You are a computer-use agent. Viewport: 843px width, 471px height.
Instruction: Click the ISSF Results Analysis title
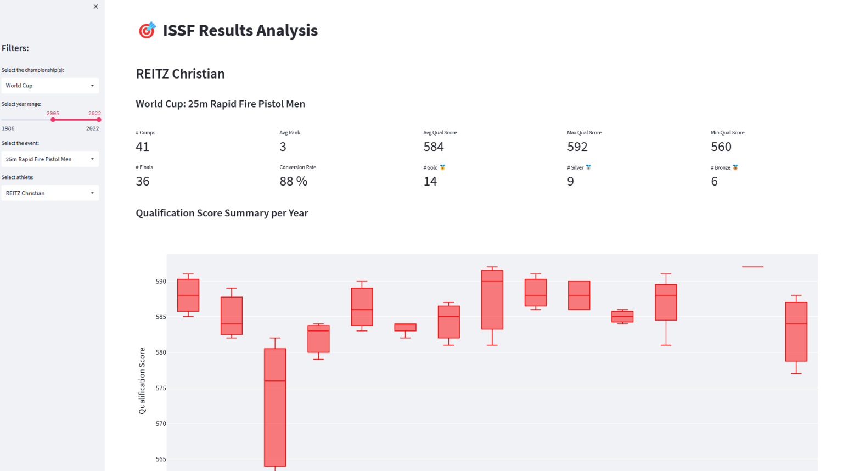tap(240, 31)
